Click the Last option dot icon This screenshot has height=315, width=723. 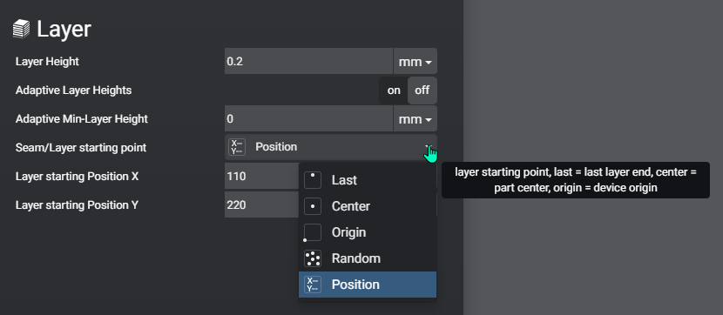313,180
